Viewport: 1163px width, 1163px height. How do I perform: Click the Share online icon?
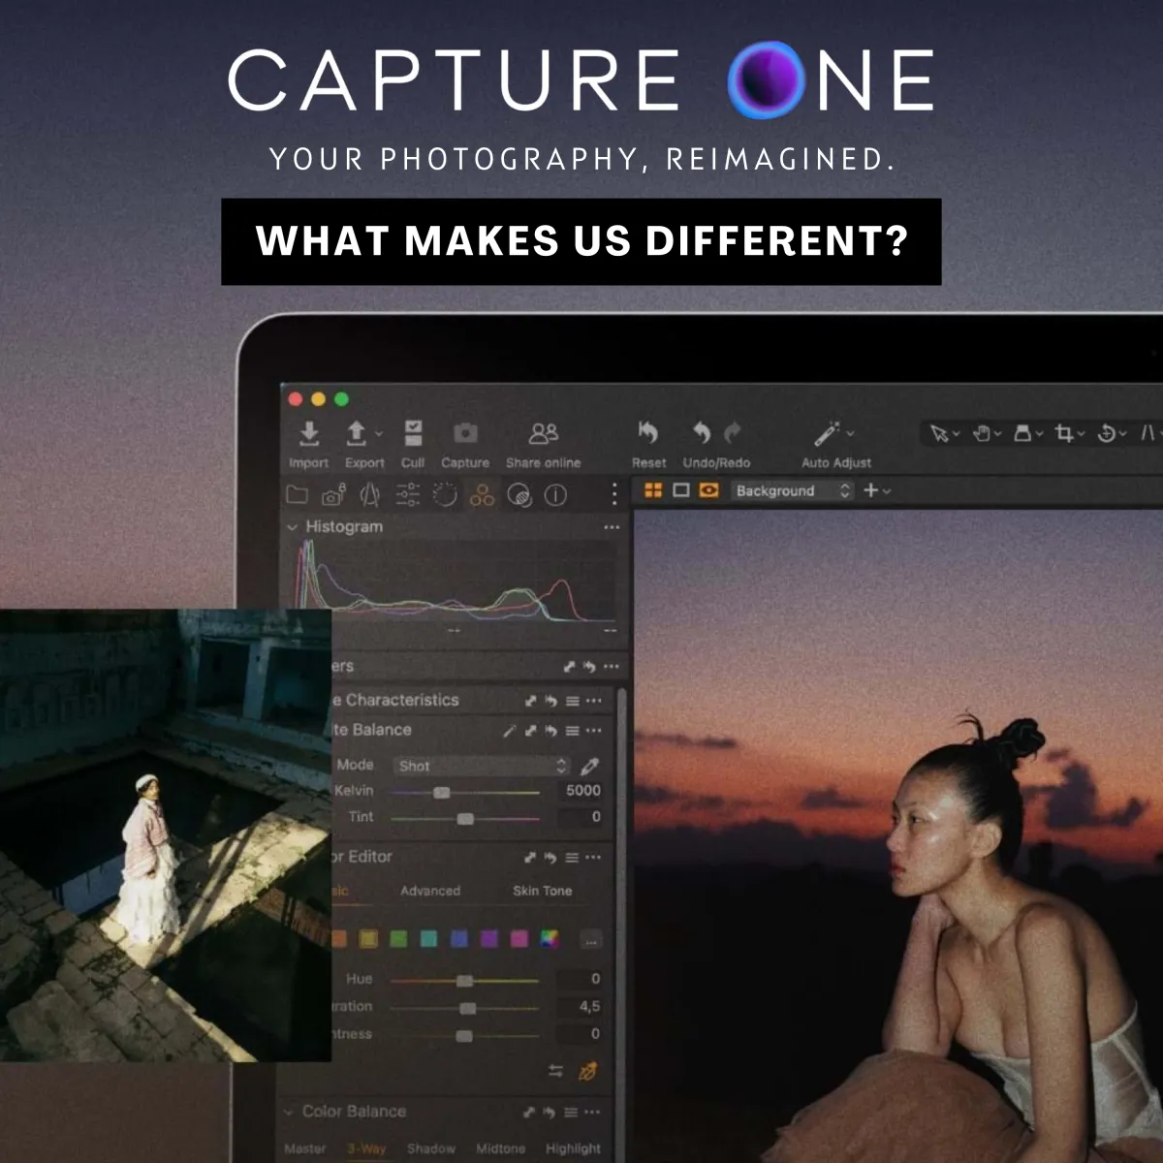click(544, 433)
